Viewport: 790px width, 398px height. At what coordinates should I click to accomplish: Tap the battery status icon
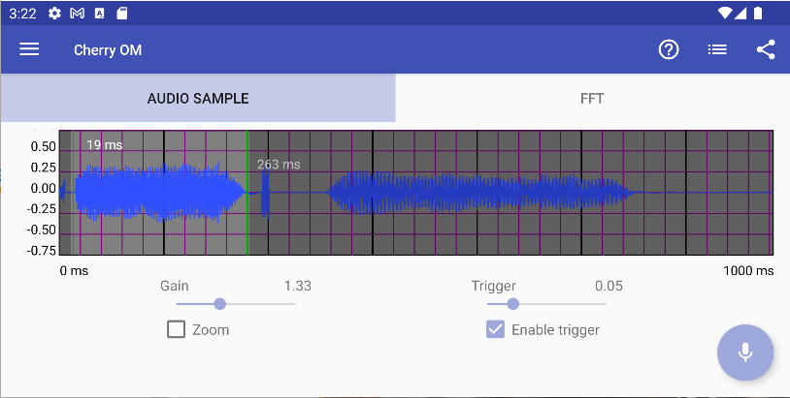pos(758,13)
